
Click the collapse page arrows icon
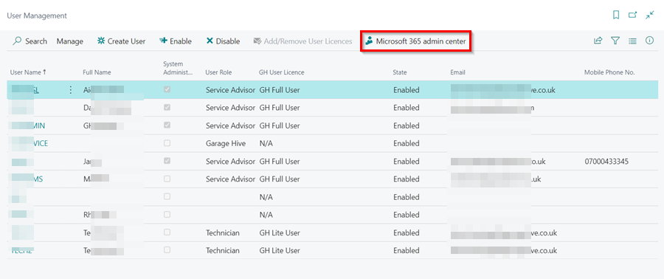coord(649,15)
